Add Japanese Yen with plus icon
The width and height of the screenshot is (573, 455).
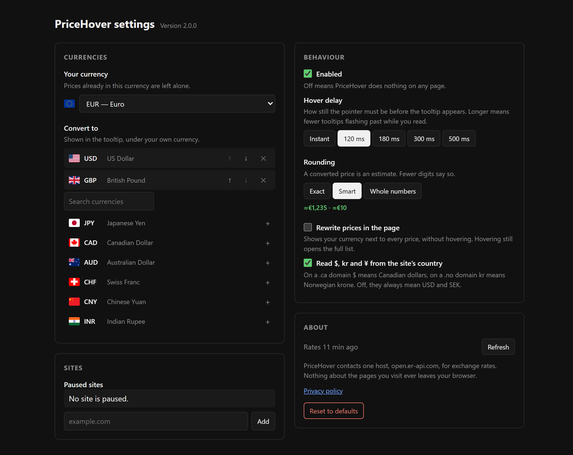coord(268,223)
